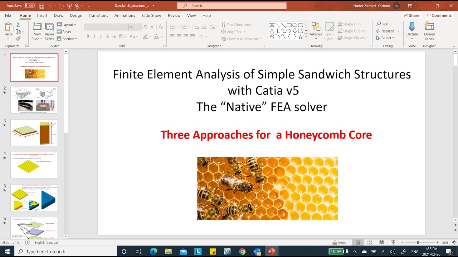
Task: Click the Comments button
Action: [439, 15]
